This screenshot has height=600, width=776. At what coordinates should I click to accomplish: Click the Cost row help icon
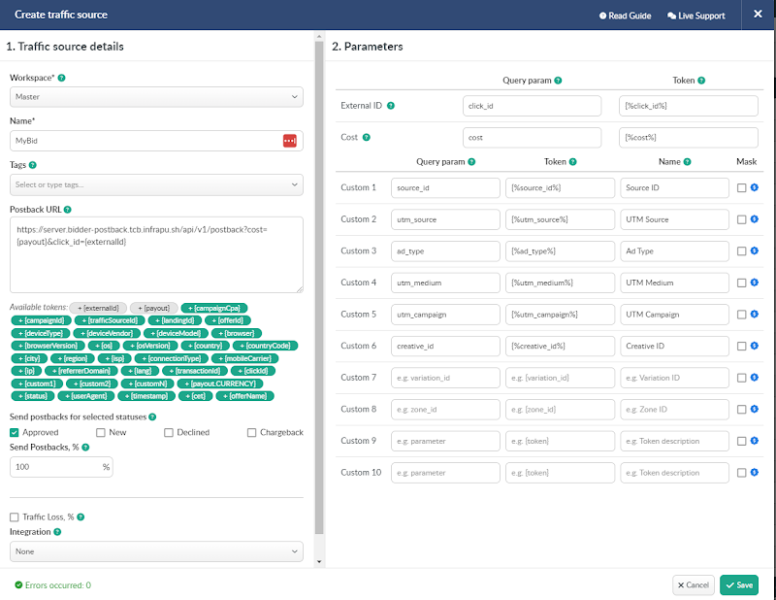point(367,137)
